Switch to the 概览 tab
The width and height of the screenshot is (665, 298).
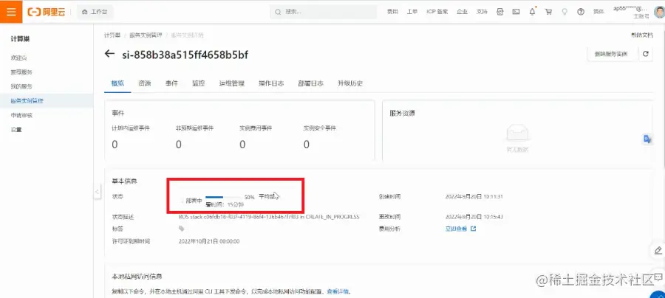pos(117,83)
